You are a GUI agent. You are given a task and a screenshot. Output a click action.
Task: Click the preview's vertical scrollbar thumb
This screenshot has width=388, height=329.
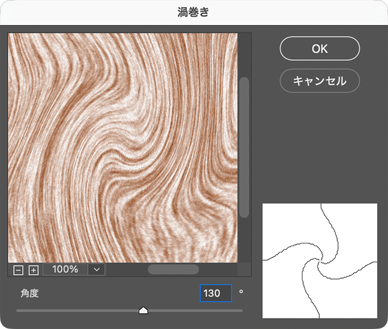[244, 147]
